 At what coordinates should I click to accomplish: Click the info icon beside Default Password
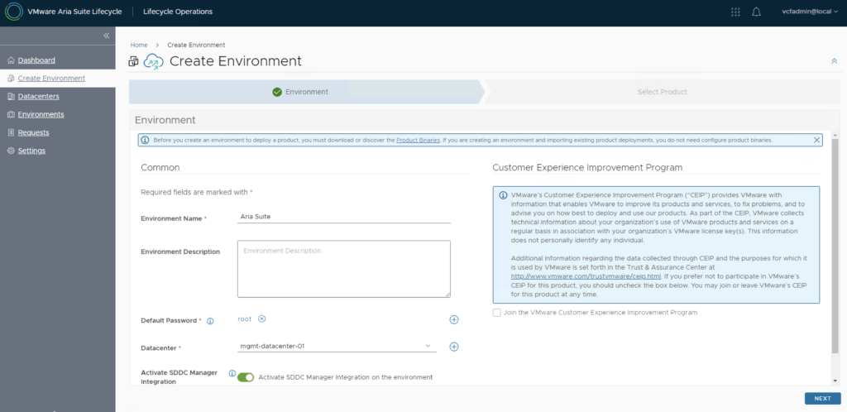(x=210, y=321)
